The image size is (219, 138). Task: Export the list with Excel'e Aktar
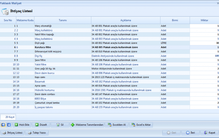coord(141,125)
